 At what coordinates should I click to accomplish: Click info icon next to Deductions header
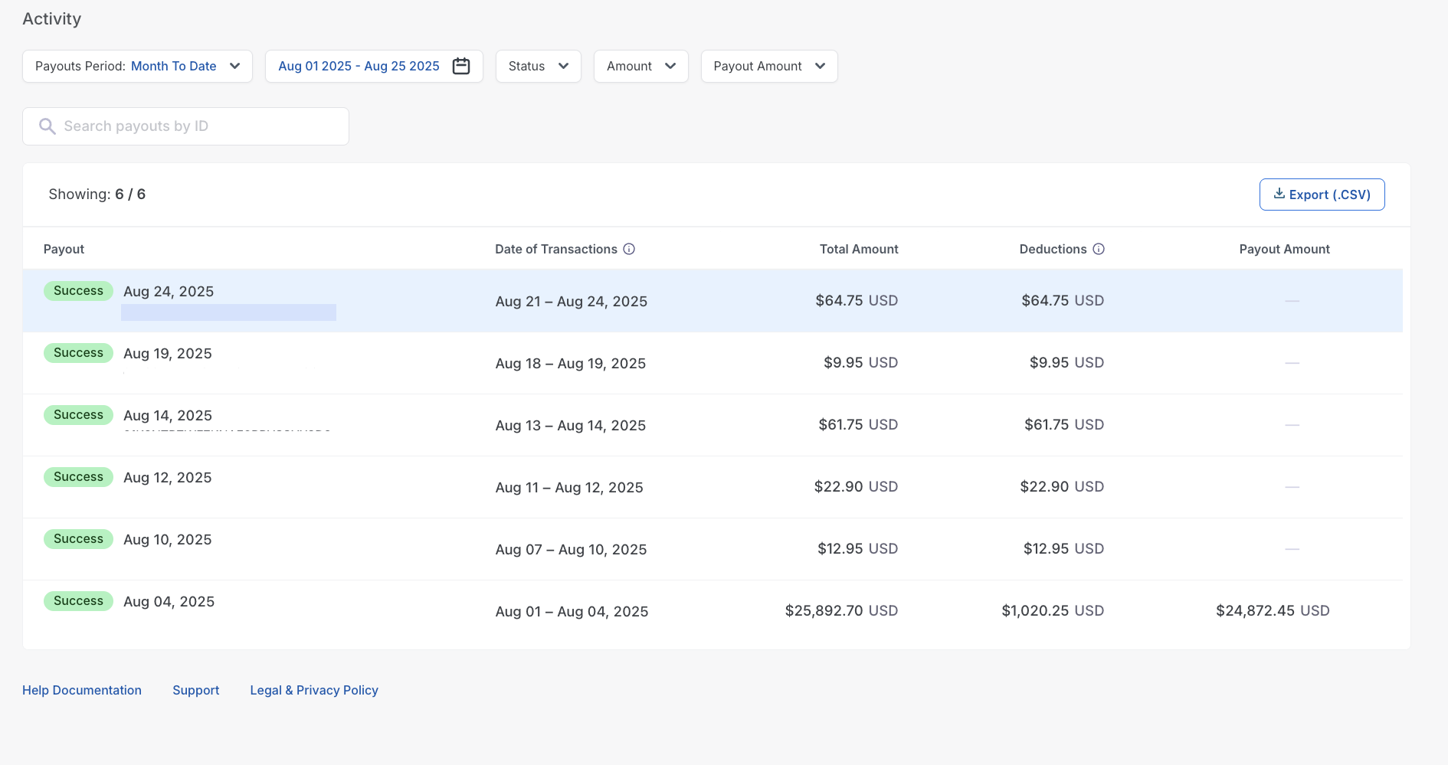1098,249
